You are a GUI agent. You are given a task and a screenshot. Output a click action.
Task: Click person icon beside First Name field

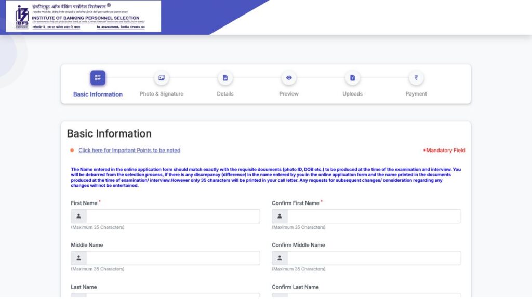click(79, 216)
